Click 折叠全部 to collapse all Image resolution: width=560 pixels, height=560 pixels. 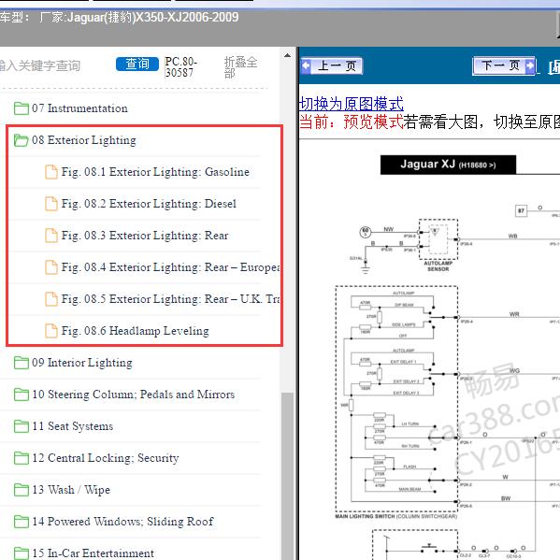click(240, 67)
